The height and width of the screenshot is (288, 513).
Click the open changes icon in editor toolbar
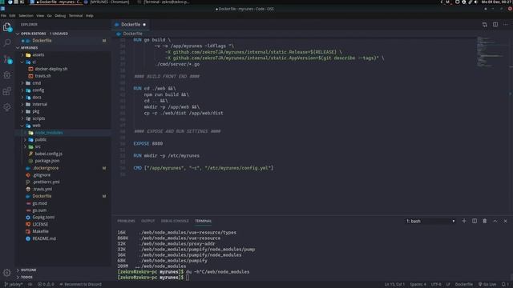(x=484, y=25)
